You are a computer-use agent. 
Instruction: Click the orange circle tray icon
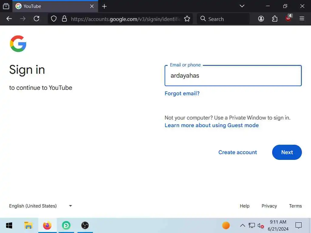(x=226, y=225)
